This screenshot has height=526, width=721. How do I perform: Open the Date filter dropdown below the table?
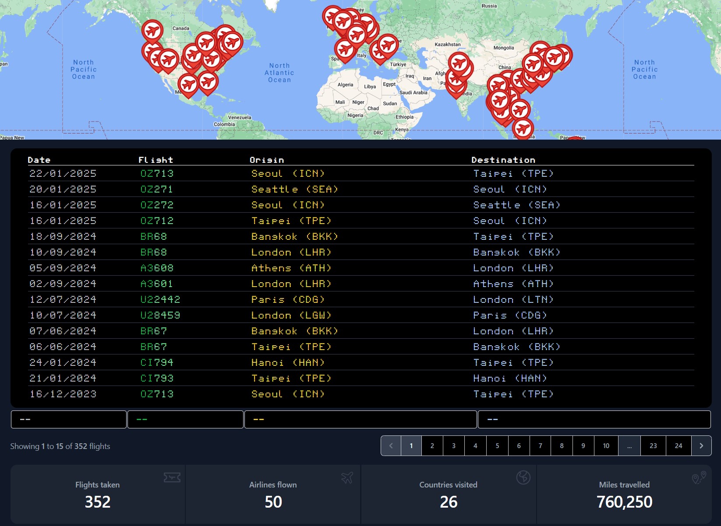coord(69,419)
